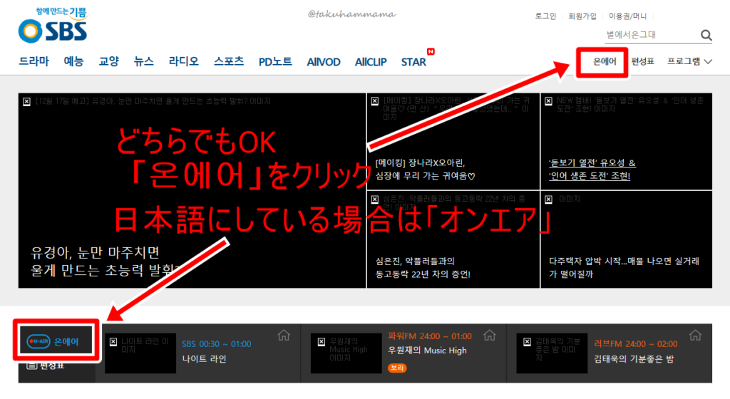Open the AllCLIP menu

371,62
